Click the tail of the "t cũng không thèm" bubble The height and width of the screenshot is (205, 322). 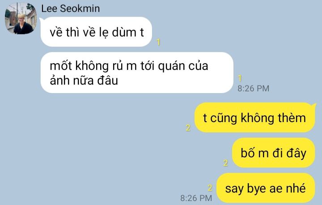(314, 105)
